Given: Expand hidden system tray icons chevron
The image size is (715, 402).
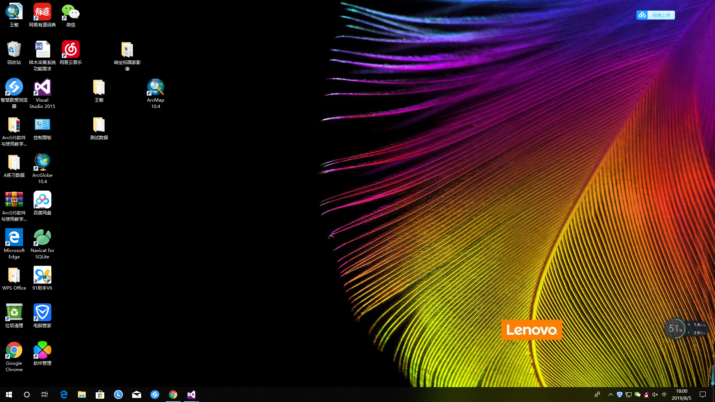Looking at the screenshot, I should point(610,395).
